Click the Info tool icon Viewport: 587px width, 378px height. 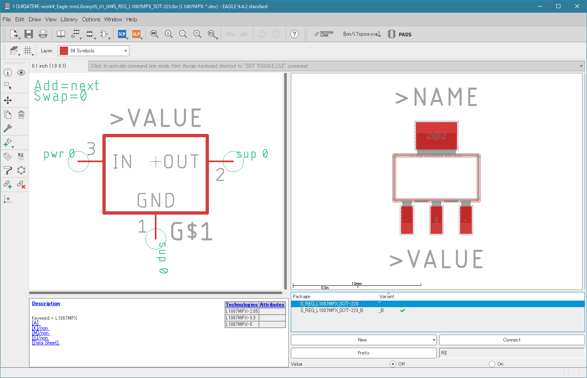8,72
